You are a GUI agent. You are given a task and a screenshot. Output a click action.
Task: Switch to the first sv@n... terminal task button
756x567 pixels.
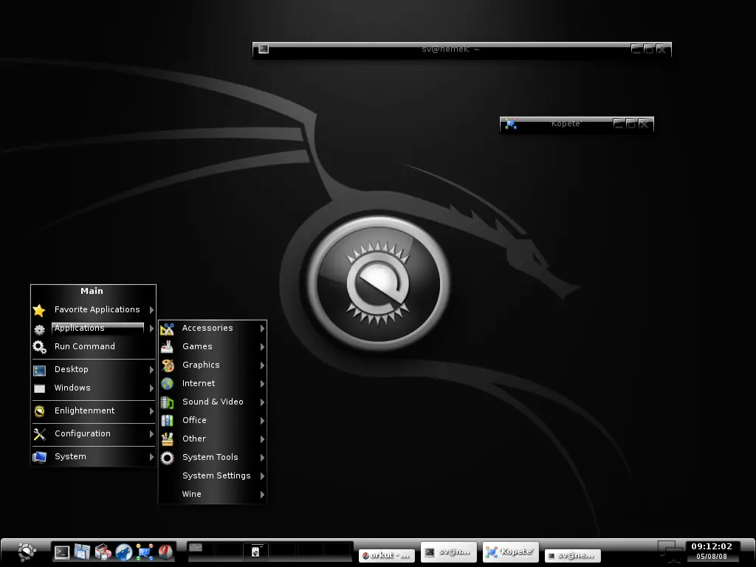pos(448,552)
